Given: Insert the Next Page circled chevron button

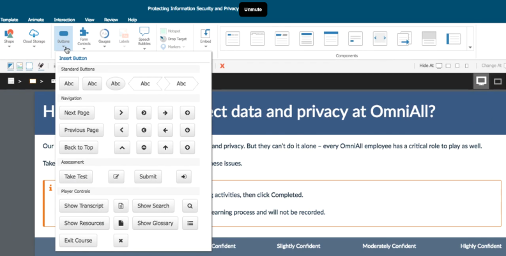Looking at the screenshot, I should (144, 113).
